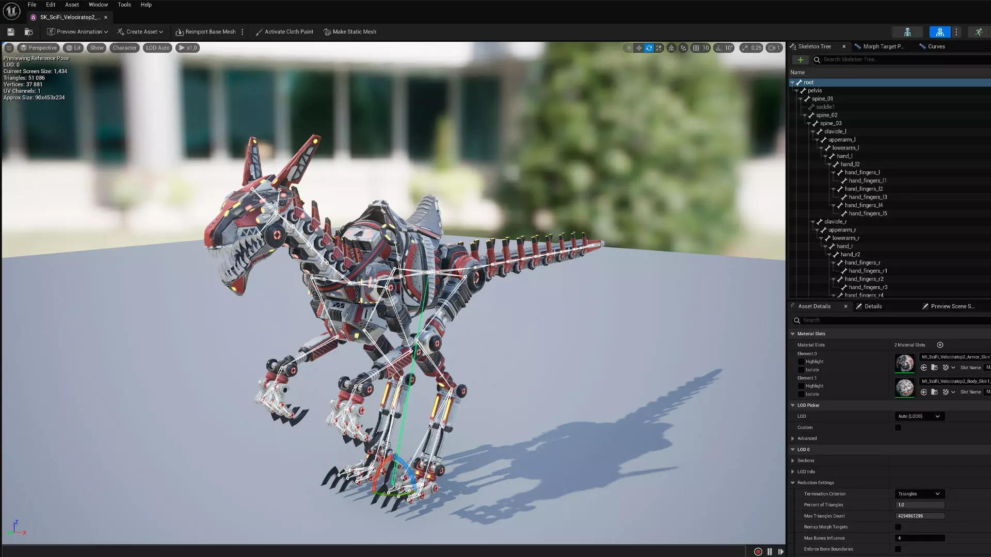991x557 pixels.
Task: Open the mesh mode three-dot options
Action: [x=956, y=32]
